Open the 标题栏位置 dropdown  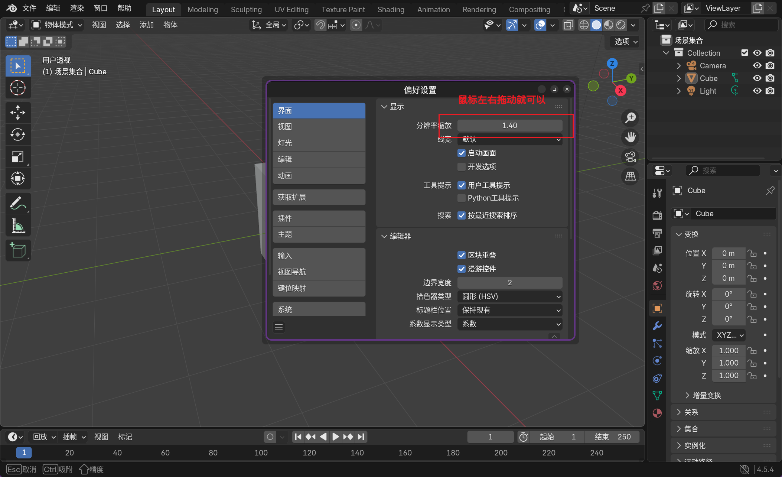(509, 310)
